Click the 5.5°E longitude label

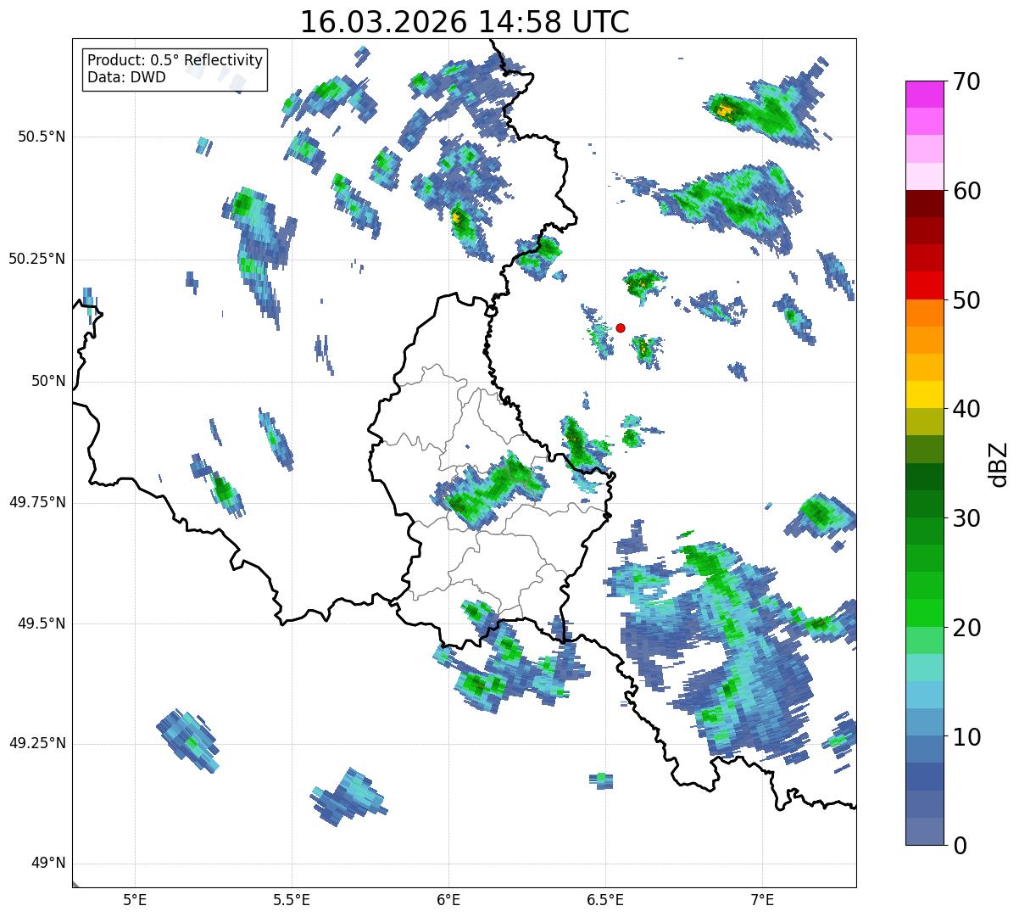(x=292, y=899)
